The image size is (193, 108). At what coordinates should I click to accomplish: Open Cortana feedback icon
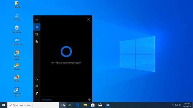click(x=37, y=93)
